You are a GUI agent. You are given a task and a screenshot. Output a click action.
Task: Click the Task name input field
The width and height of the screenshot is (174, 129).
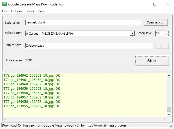(83, 22)
